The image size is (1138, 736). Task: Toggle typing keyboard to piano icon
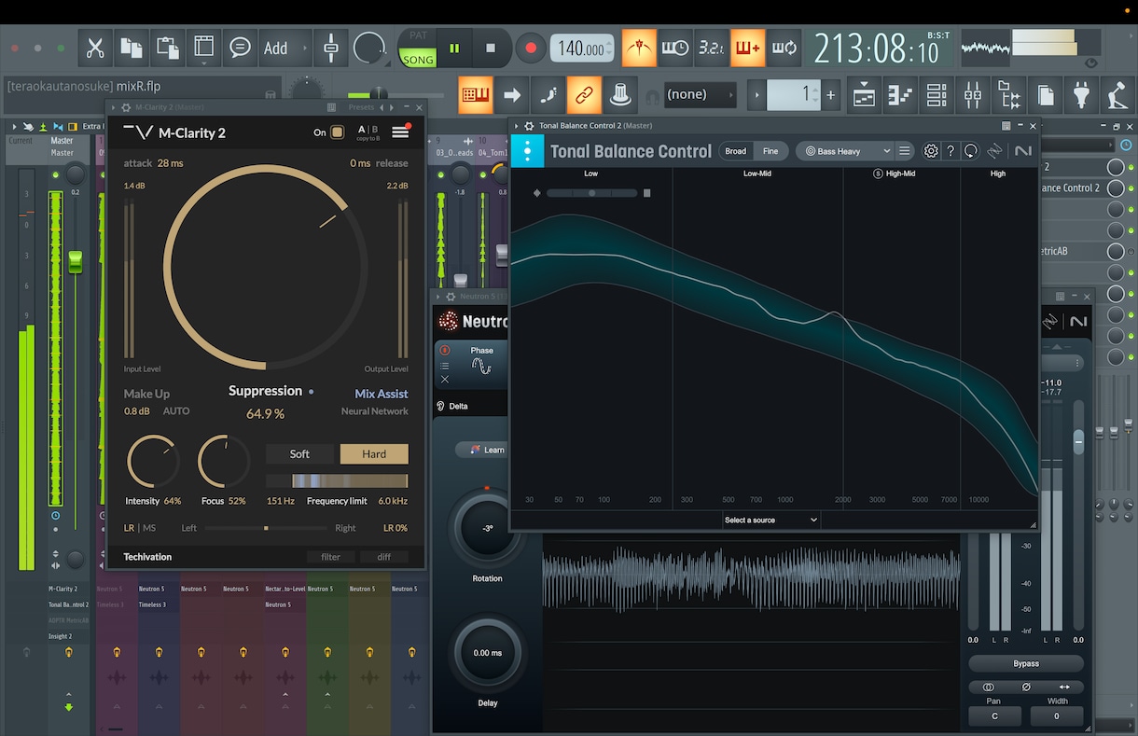click(x=476, y=94)
